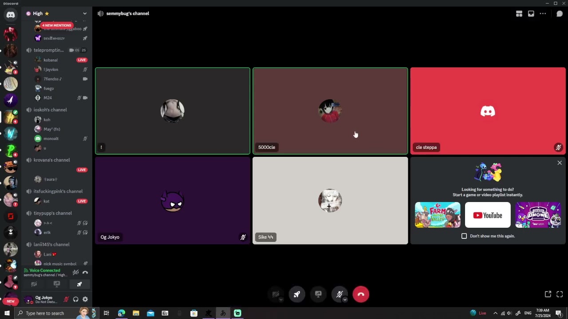Image resolution: width=568 pixels, height=319 pixels.
Task: Show hidden system tray icons chevron
Action: 496,313
